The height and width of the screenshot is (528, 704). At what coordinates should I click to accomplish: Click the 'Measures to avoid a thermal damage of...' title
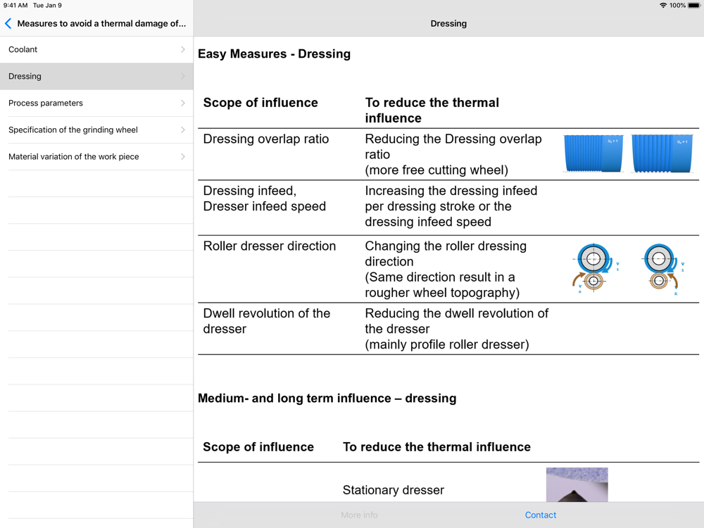[x=101, y=23]
